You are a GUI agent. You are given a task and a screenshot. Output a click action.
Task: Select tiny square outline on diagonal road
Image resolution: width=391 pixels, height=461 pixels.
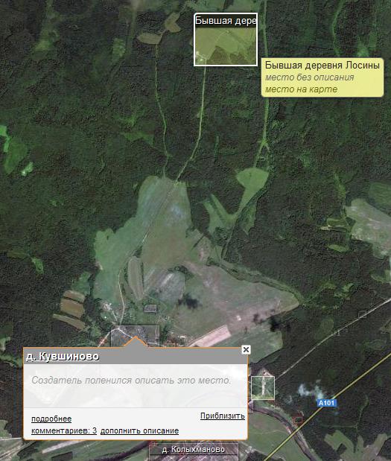point(362,314)
